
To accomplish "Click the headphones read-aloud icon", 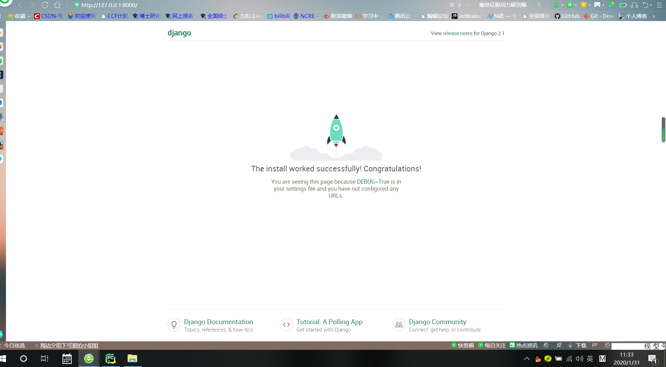I will pos(634,5).
